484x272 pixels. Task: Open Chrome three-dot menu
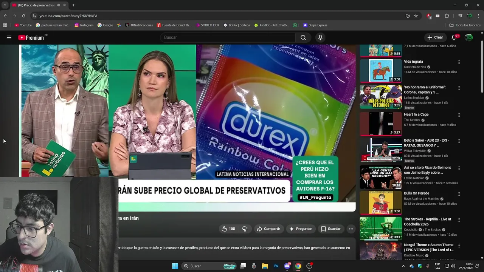[479, 16]
